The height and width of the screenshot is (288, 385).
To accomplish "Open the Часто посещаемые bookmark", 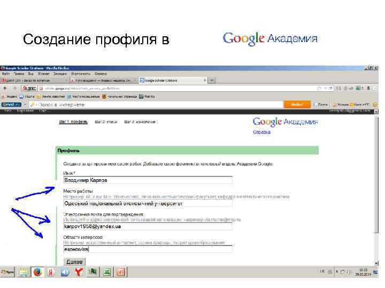I will click(83, 97).
